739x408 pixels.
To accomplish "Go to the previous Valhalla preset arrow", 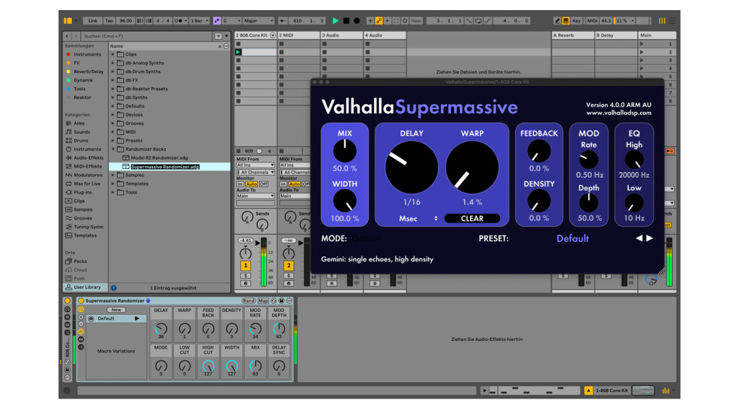I will click(639, 238).
